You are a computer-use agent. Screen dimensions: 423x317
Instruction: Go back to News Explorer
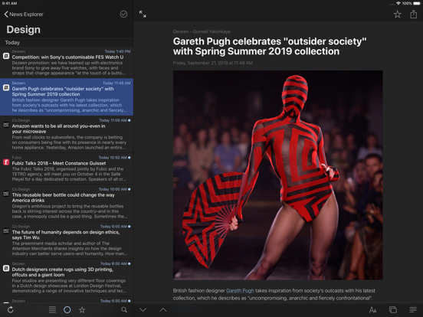24,15
